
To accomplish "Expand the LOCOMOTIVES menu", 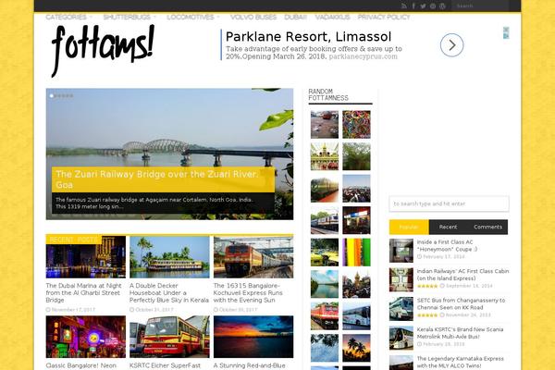I will pyautogui.click(x=193, y=17).
